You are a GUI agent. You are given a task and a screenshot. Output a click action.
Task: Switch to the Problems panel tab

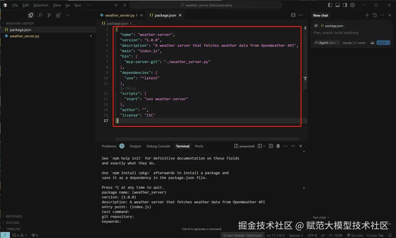pyautogui.click(x=109, y=146)
